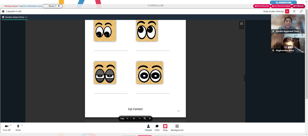The width and height of the screenshot is (308, 136).
Task: Enter fullscreen with expand arrows icon
Action: pos(301,11)
